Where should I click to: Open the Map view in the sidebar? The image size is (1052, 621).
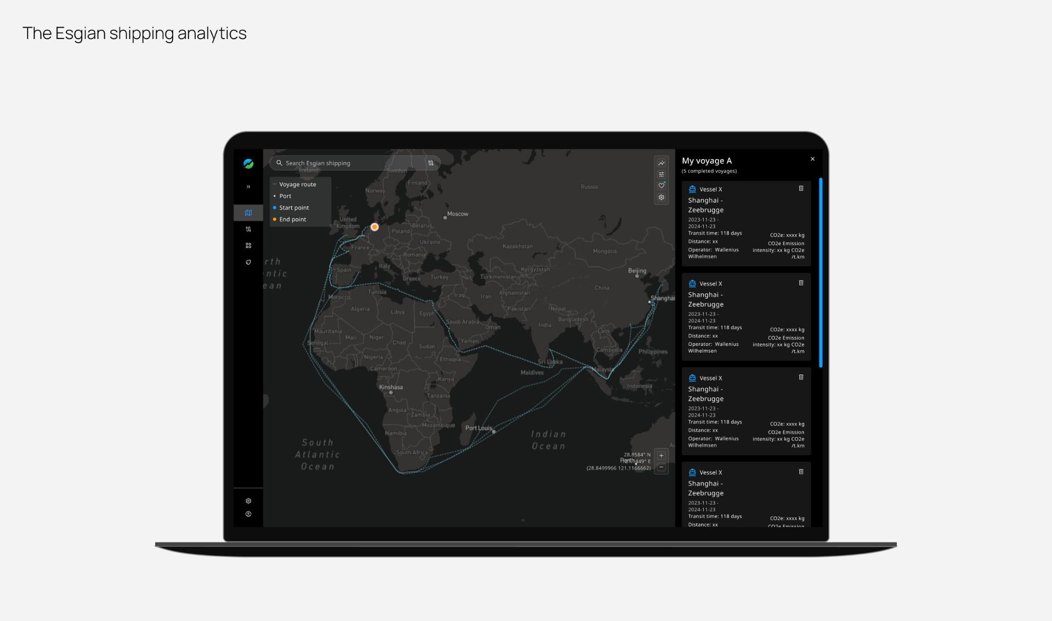(x=248, y=212)
